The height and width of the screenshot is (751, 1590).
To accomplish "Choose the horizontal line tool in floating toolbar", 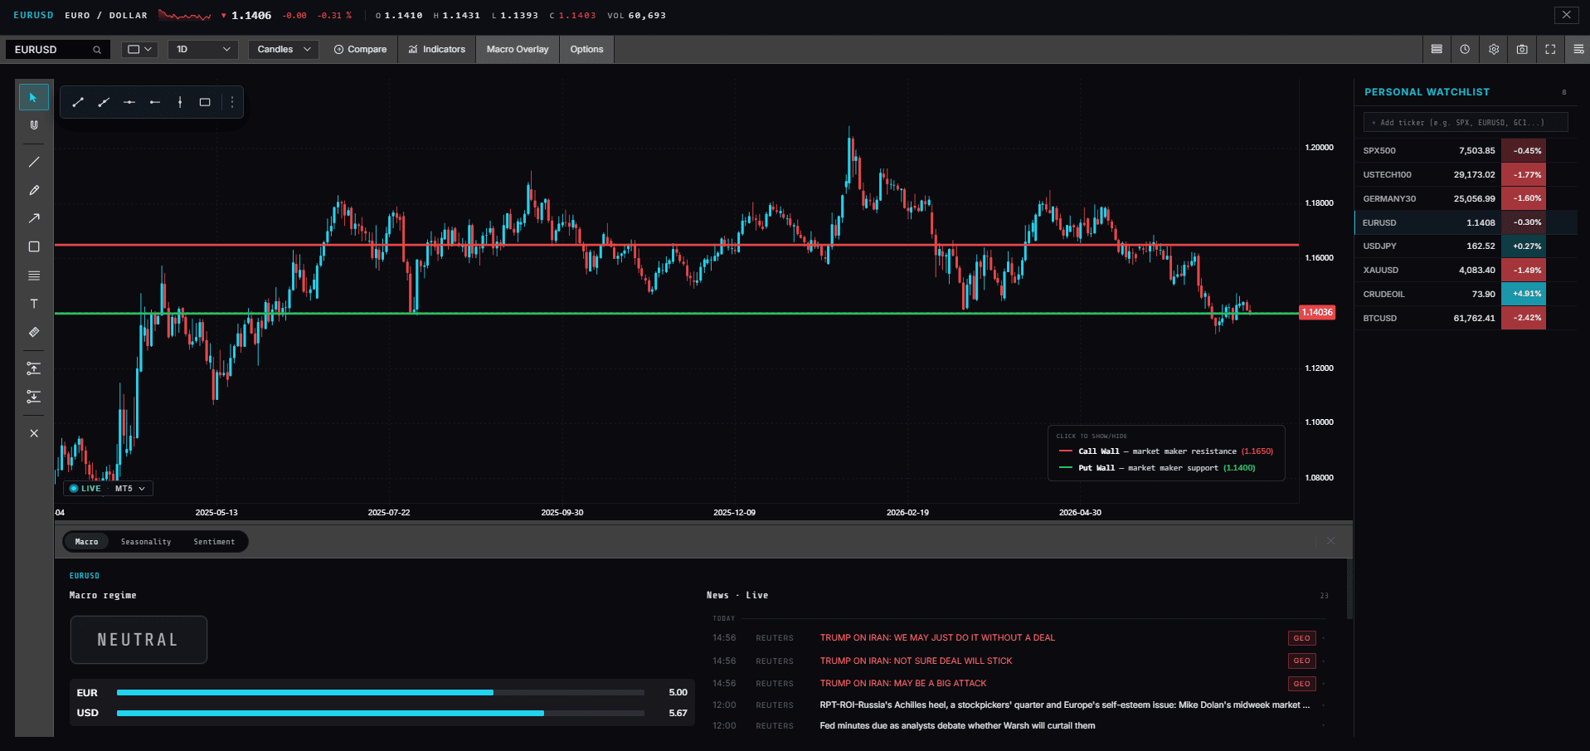I will (x=129, y=102).
